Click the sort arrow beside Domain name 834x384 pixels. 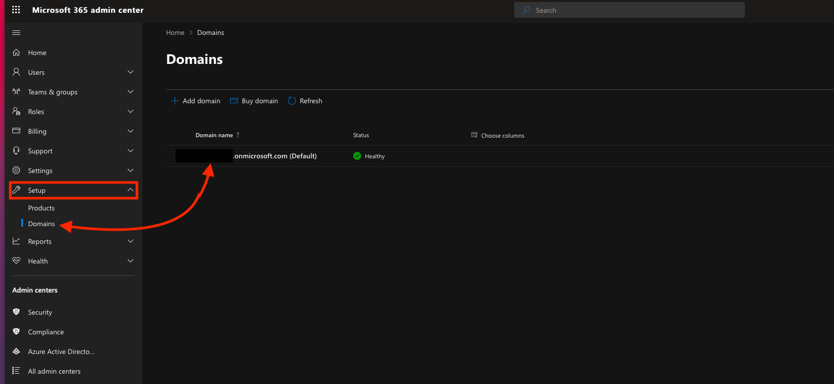tap(238, 135)
